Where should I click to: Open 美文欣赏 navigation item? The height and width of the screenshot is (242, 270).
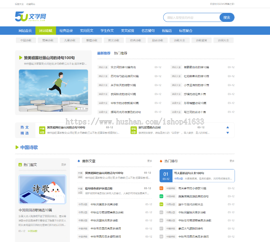127,31
